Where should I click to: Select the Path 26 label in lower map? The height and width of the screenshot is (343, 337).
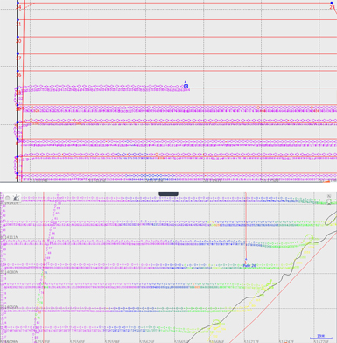(x=249, y=266)
